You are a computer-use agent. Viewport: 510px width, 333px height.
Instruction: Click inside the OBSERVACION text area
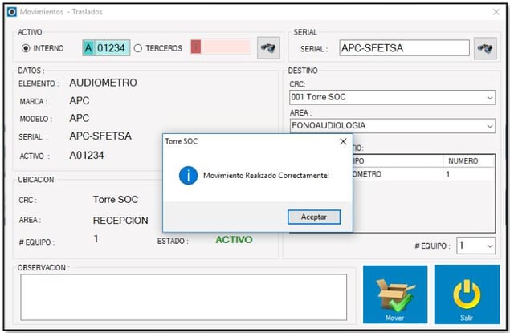pos(183,296)
